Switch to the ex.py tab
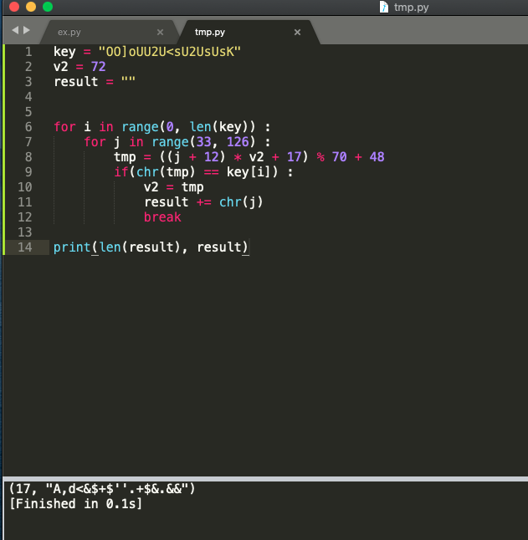 point(69,32)
